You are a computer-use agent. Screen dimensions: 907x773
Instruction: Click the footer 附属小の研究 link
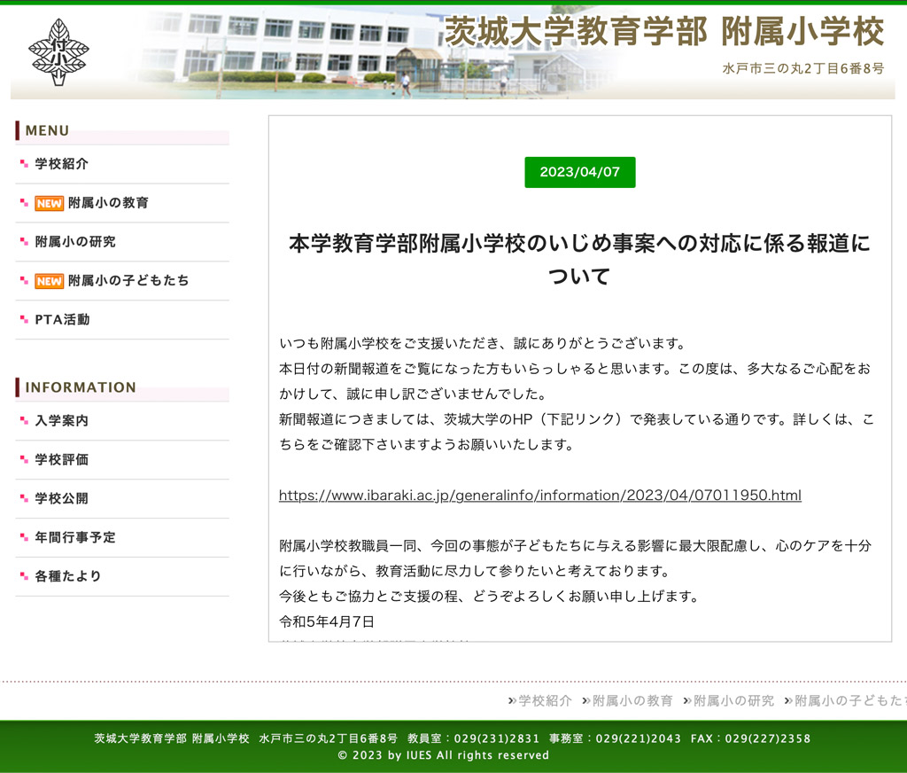tap(733, 700)
